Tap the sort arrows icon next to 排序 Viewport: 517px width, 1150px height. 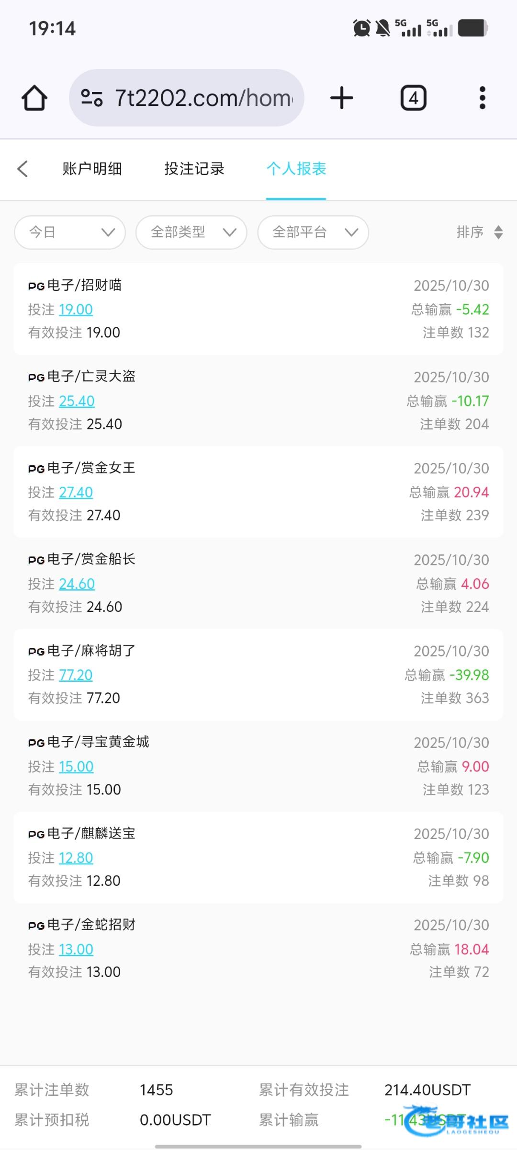498,232
